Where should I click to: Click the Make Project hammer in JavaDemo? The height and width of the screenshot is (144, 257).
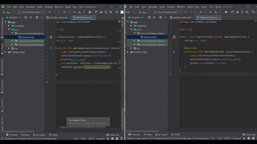coord(134,12)
